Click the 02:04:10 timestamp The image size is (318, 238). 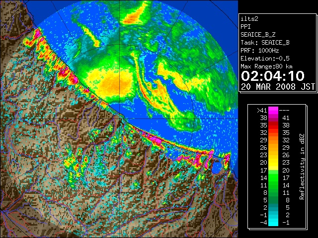tap(273, 76)
